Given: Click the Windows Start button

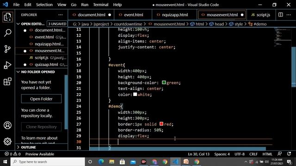Looking at the screenshot, I should (5, 162).
